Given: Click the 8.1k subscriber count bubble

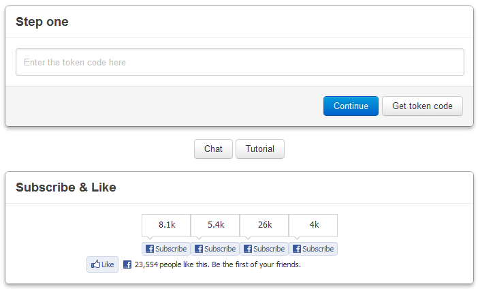Looking at the screenshot, I should coord(166,225).
